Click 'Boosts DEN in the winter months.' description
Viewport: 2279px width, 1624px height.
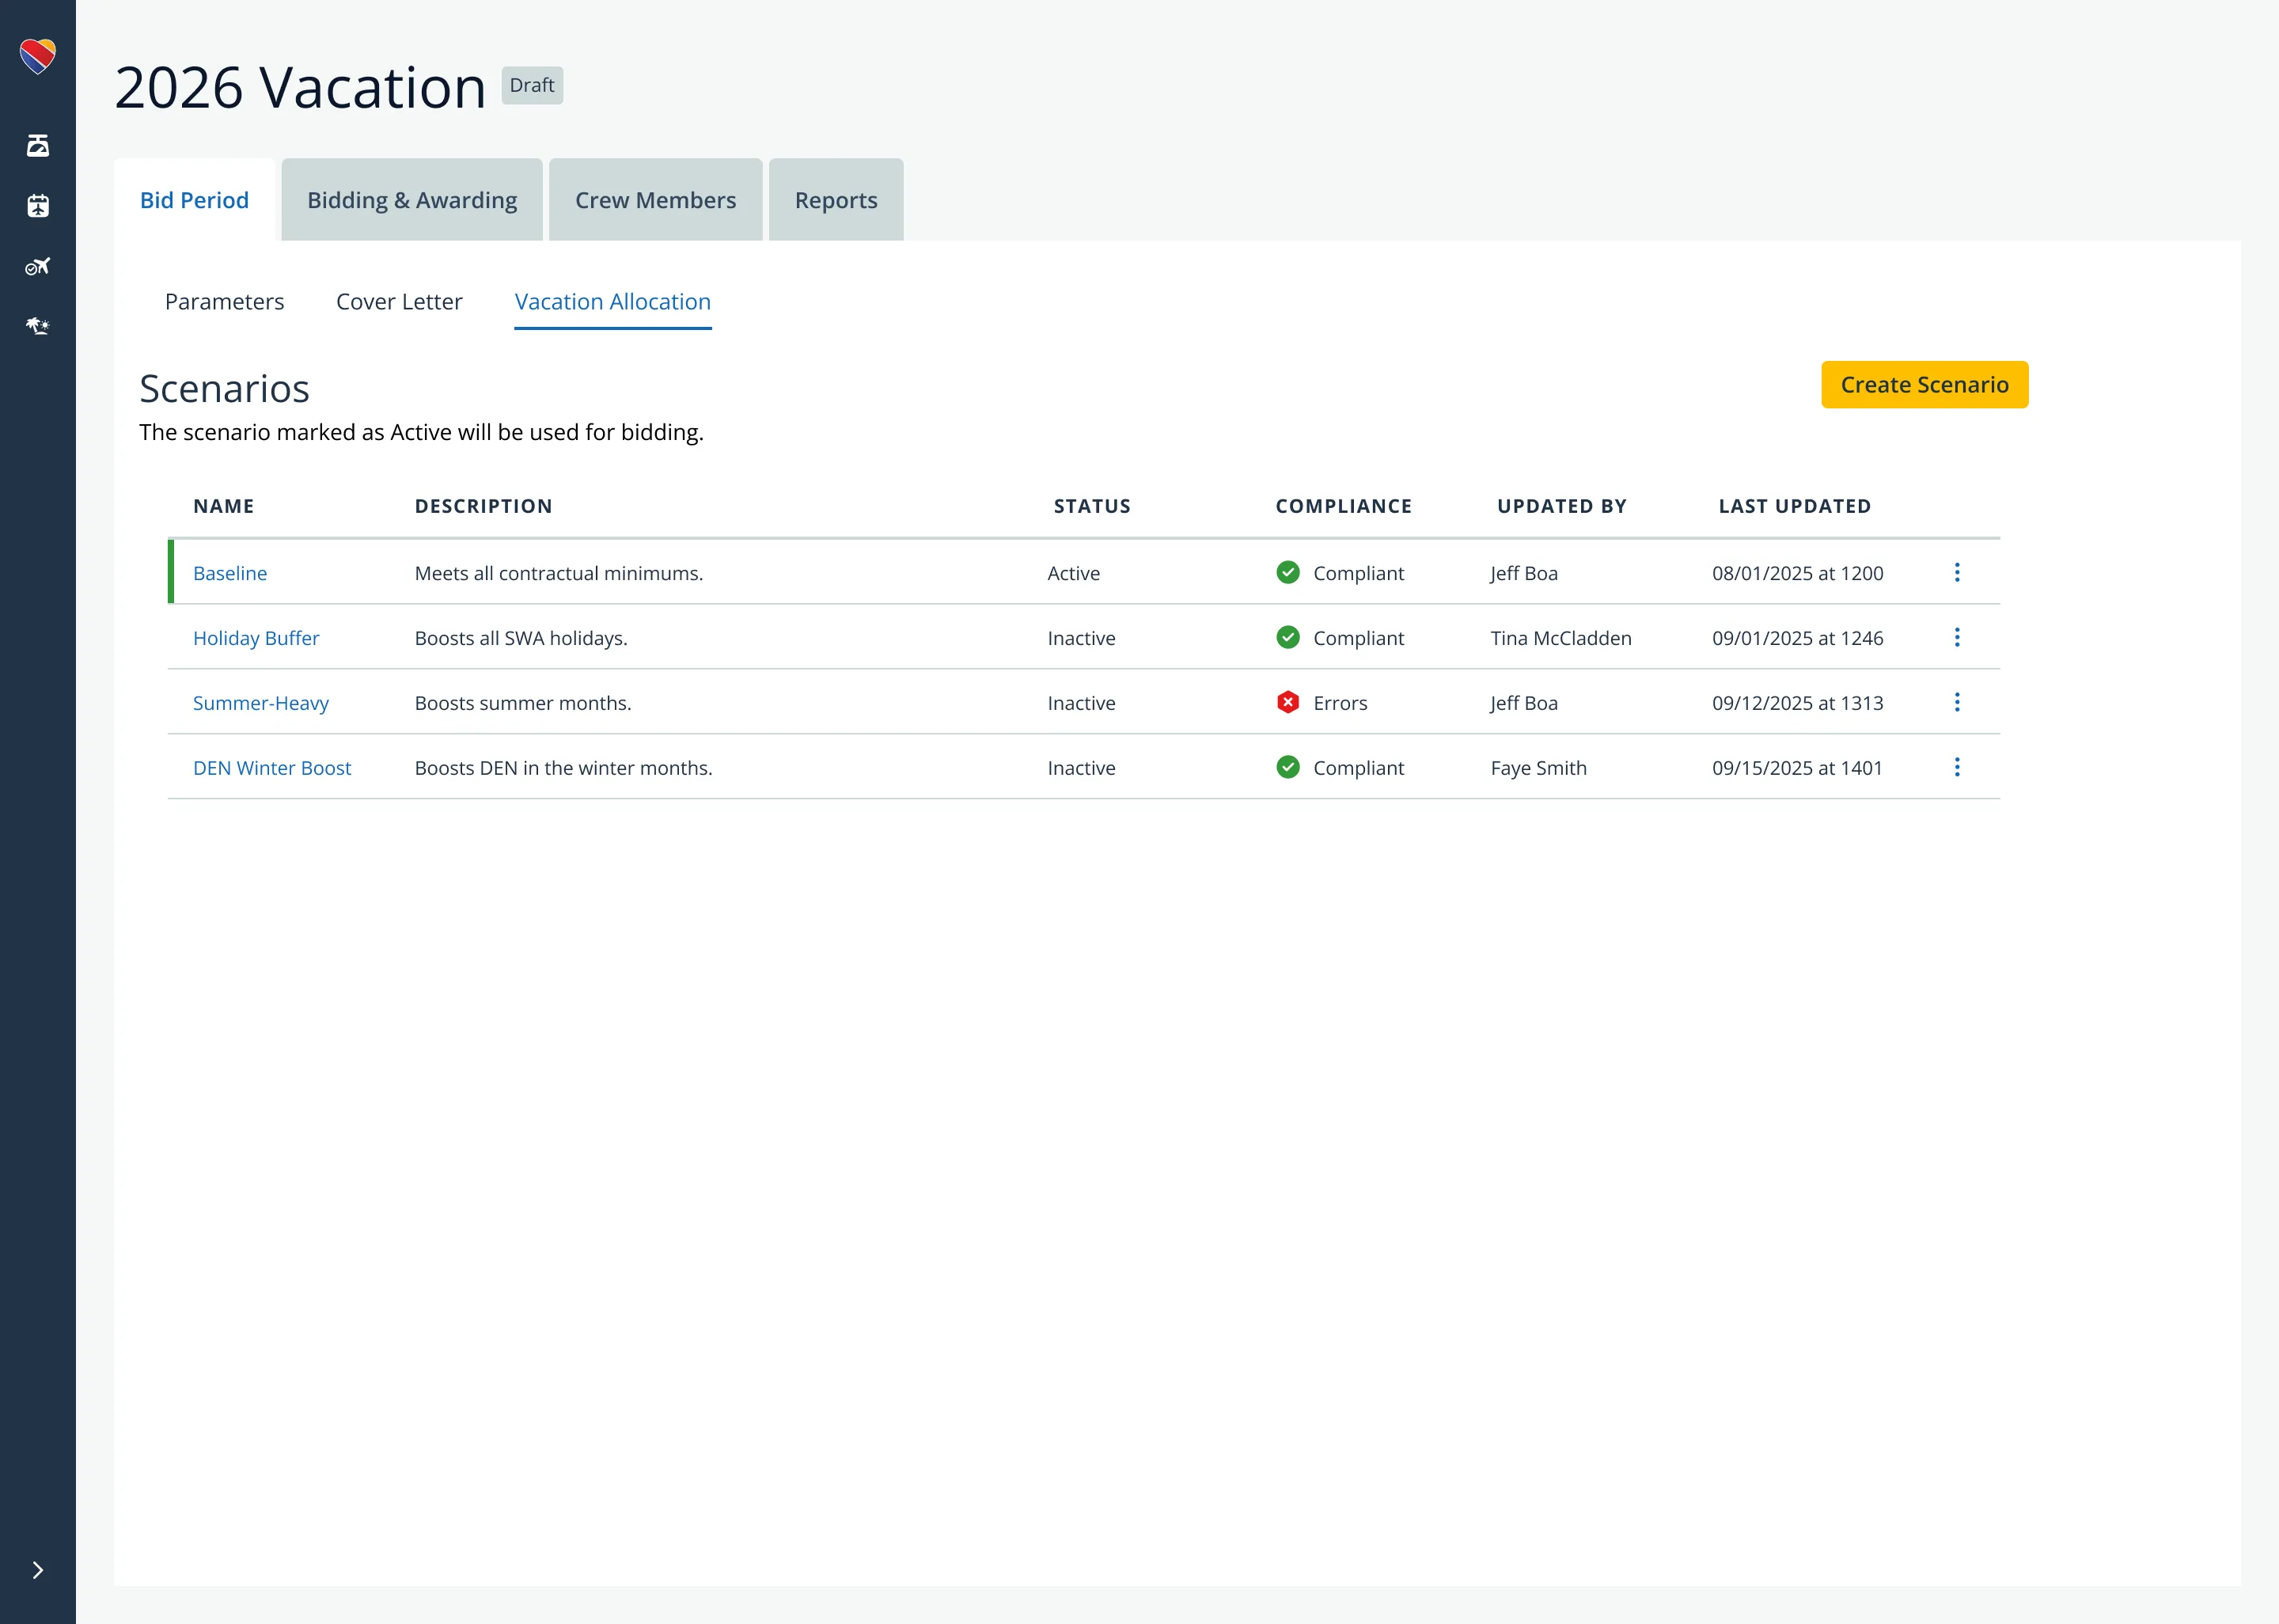[x=563, y=768]
